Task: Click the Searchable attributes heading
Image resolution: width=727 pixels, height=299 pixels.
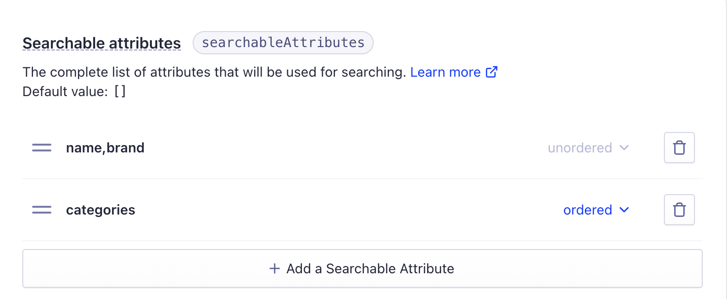Action: pos(101,43)
